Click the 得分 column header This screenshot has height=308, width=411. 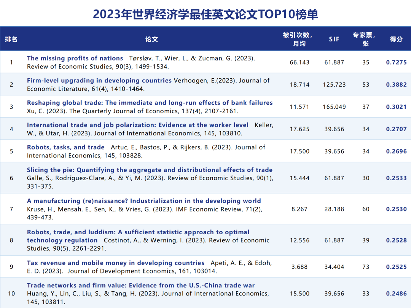tap(396, 39)
